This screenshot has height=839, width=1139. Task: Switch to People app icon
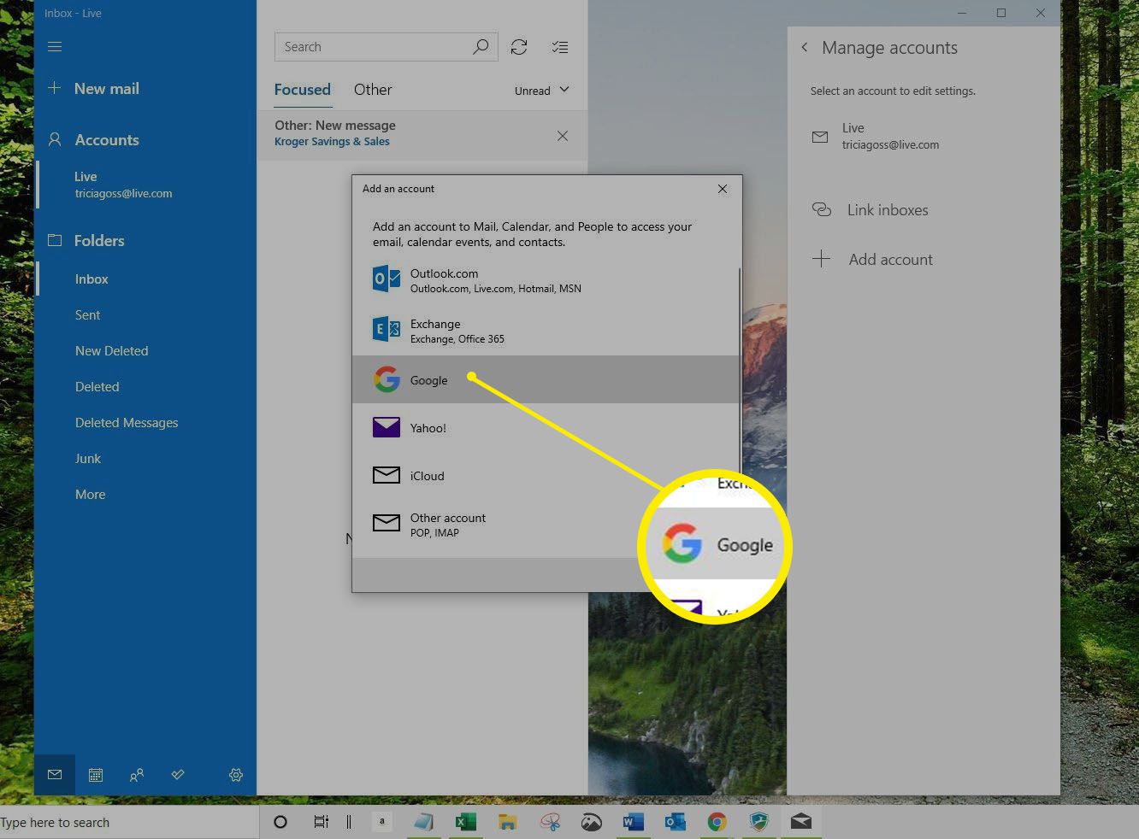(137, 775)
